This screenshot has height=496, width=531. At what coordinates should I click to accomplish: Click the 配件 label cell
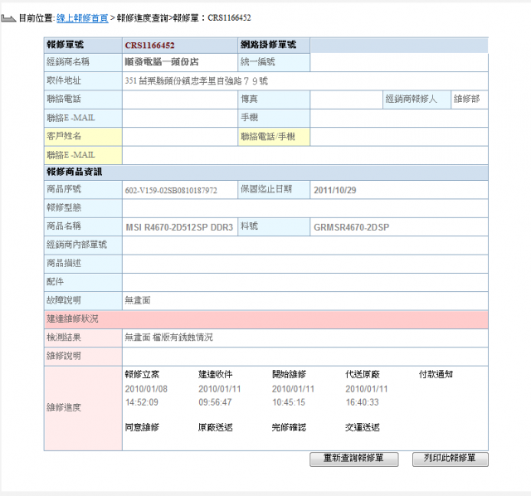click(83, 282)
